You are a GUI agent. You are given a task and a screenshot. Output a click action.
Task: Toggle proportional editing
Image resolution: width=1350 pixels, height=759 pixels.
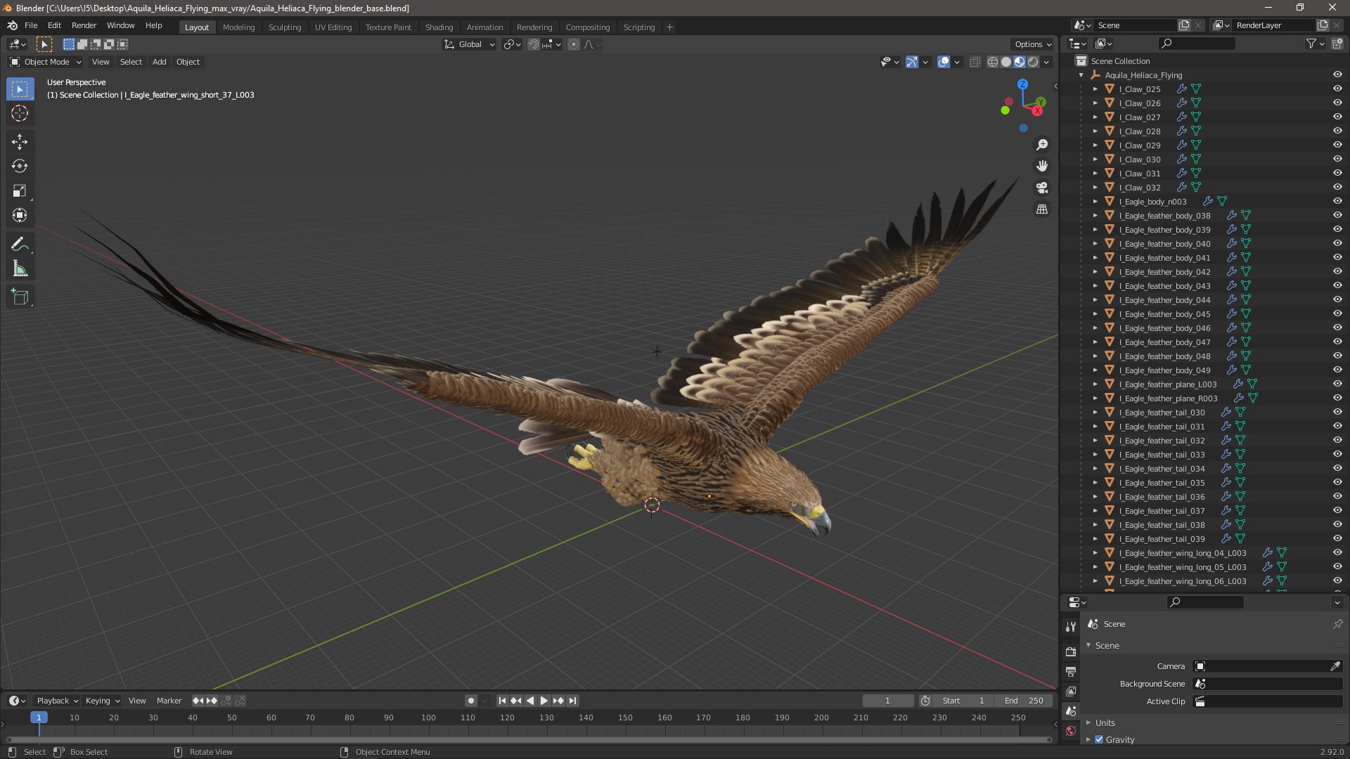point(574,44)
